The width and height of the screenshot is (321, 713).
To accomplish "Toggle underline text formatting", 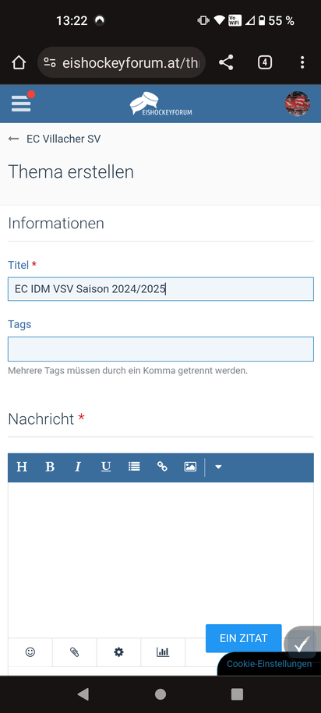I will point(106,467).
